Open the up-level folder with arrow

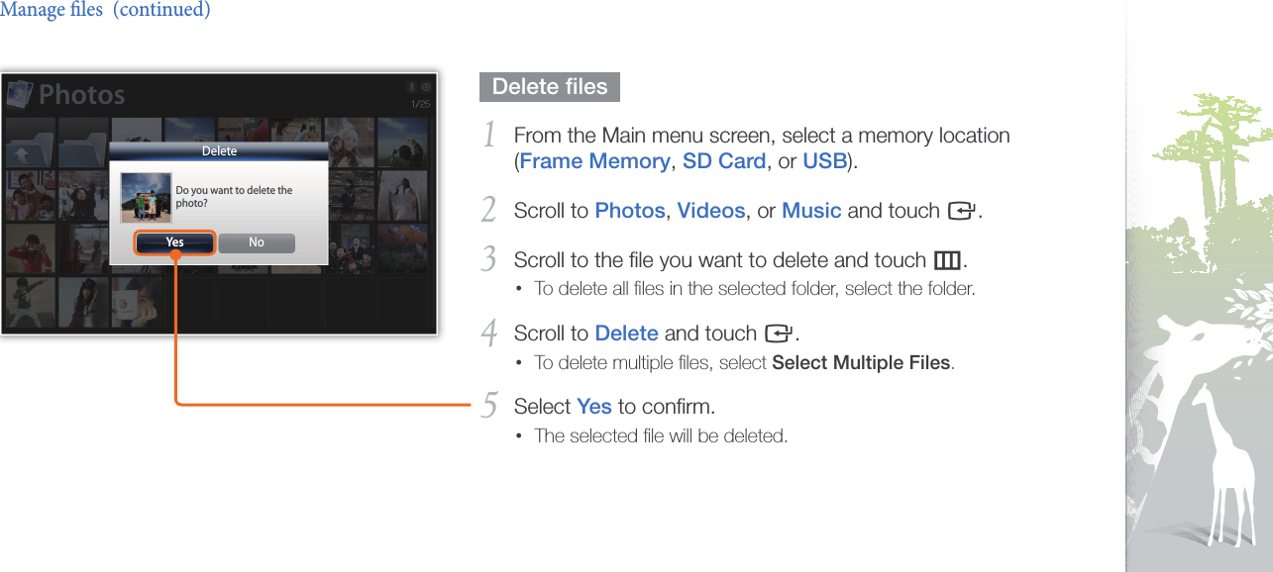pos(27,145)
